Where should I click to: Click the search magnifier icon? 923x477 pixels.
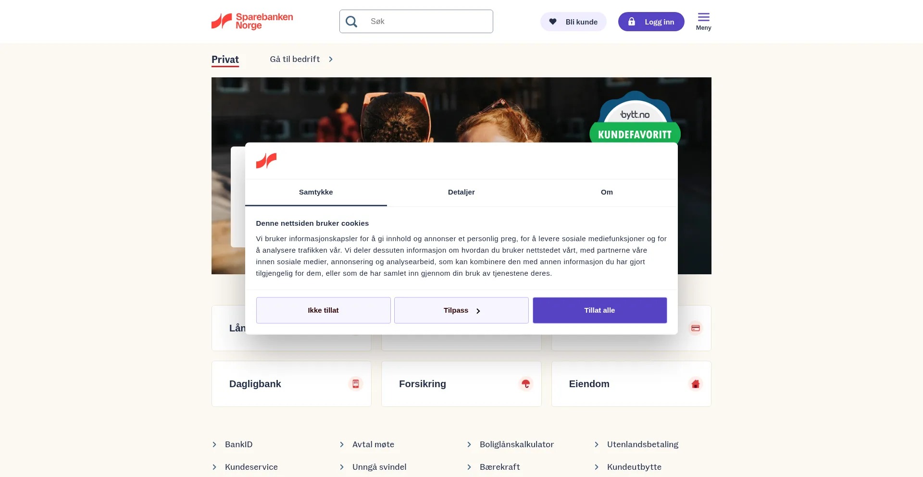[351, 22]
